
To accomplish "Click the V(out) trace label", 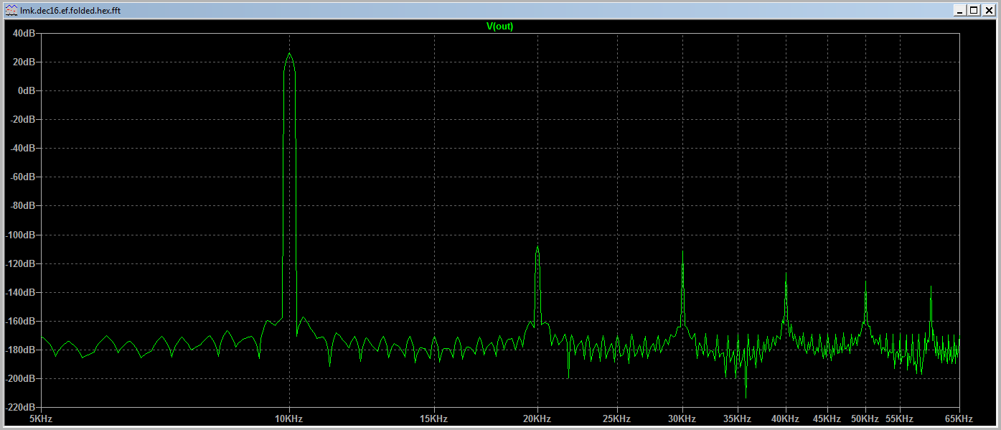I will click(500, 27).
